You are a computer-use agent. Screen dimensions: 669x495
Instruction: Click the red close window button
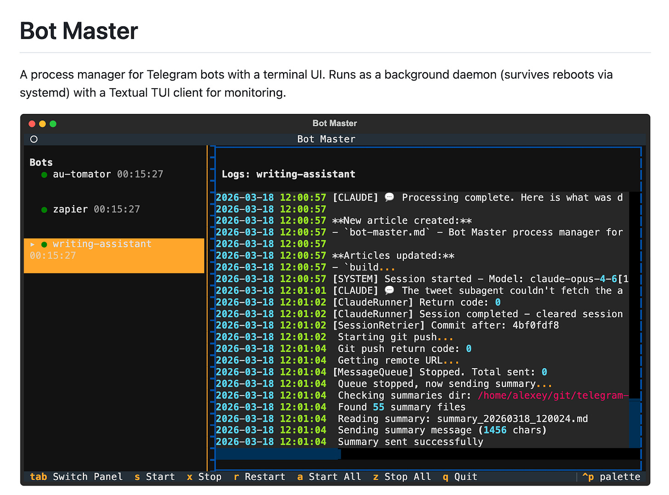[32, 124]
